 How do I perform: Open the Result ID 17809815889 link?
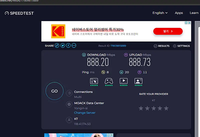pyautogui.click(x=118, y=46)
